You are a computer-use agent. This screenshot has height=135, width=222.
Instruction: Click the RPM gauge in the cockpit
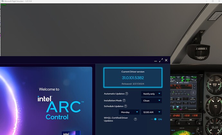tap(214, 106)
